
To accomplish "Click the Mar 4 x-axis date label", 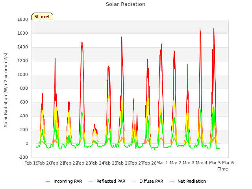I will [x=202, y=163].
